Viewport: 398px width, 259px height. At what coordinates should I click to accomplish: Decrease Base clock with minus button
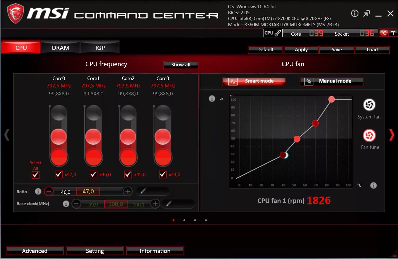[x=76, y=204]
